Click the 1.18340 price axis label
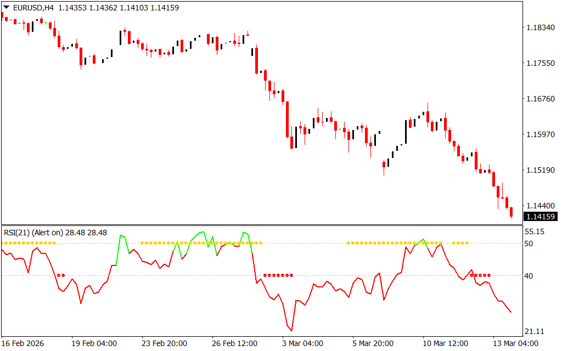562x351 pixels. pyautogui.click(x=540, y=27)
